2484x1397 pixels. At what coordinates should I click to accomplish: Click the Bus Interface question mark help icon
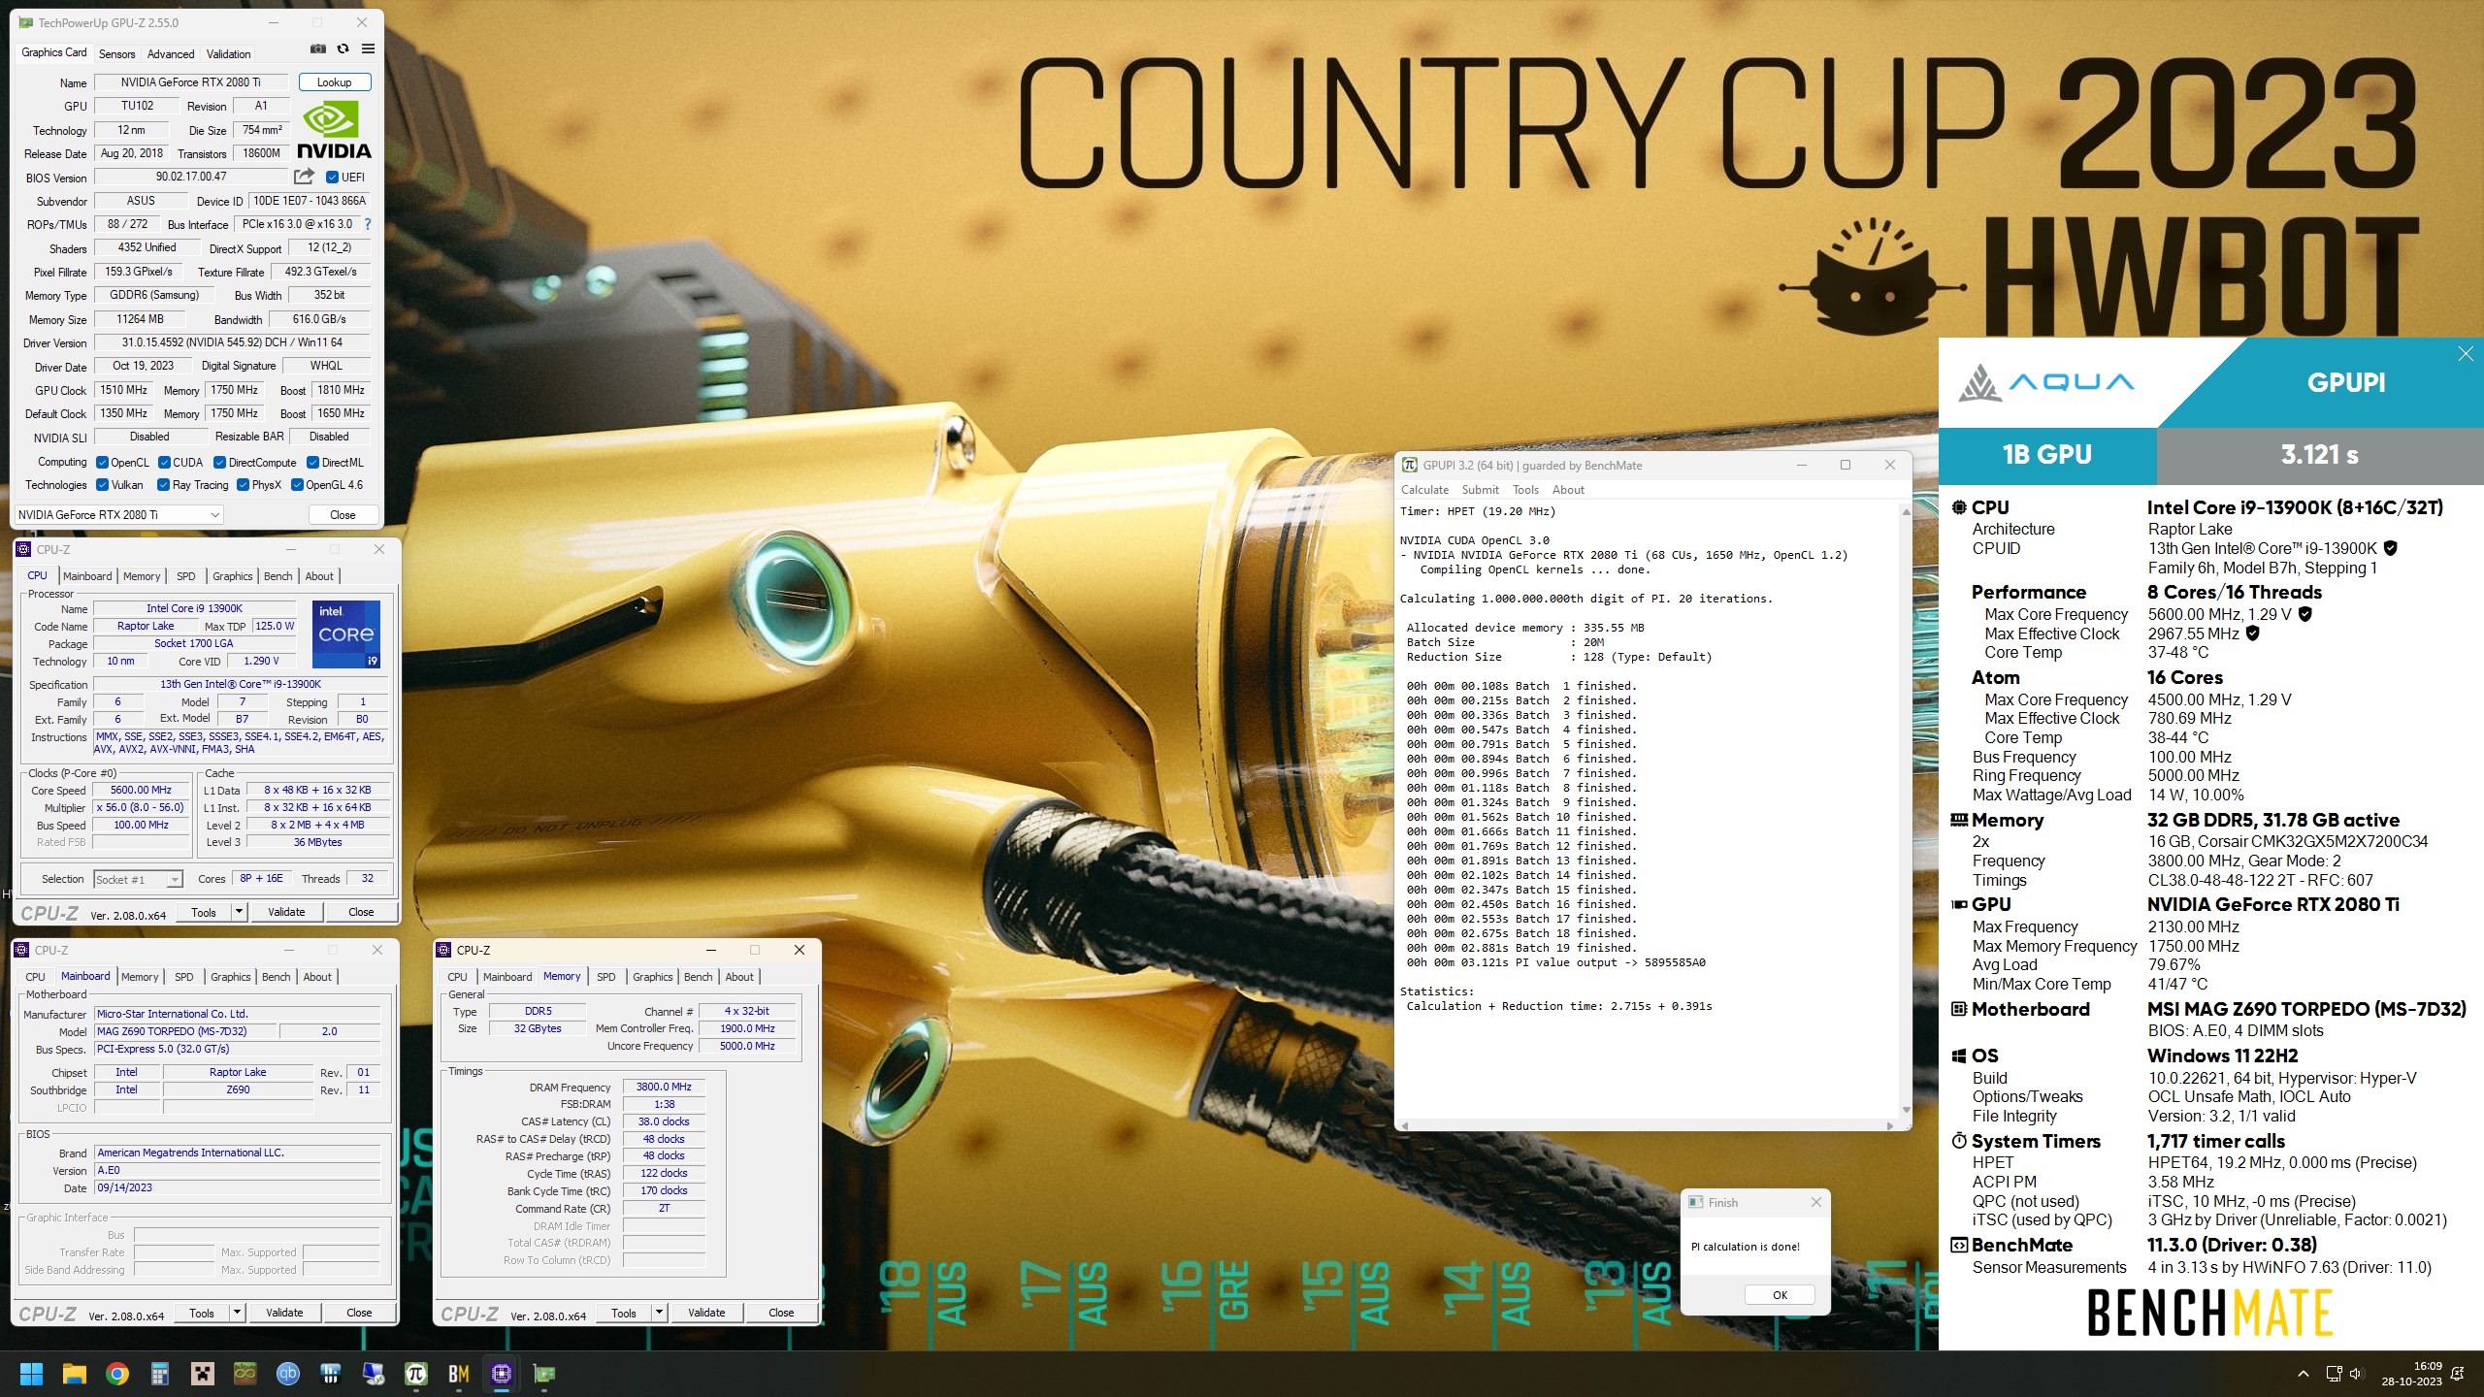368,224
